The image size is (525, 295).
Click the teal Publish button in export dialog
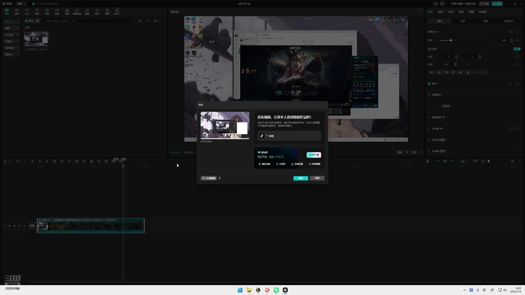[x=301, y=178]
